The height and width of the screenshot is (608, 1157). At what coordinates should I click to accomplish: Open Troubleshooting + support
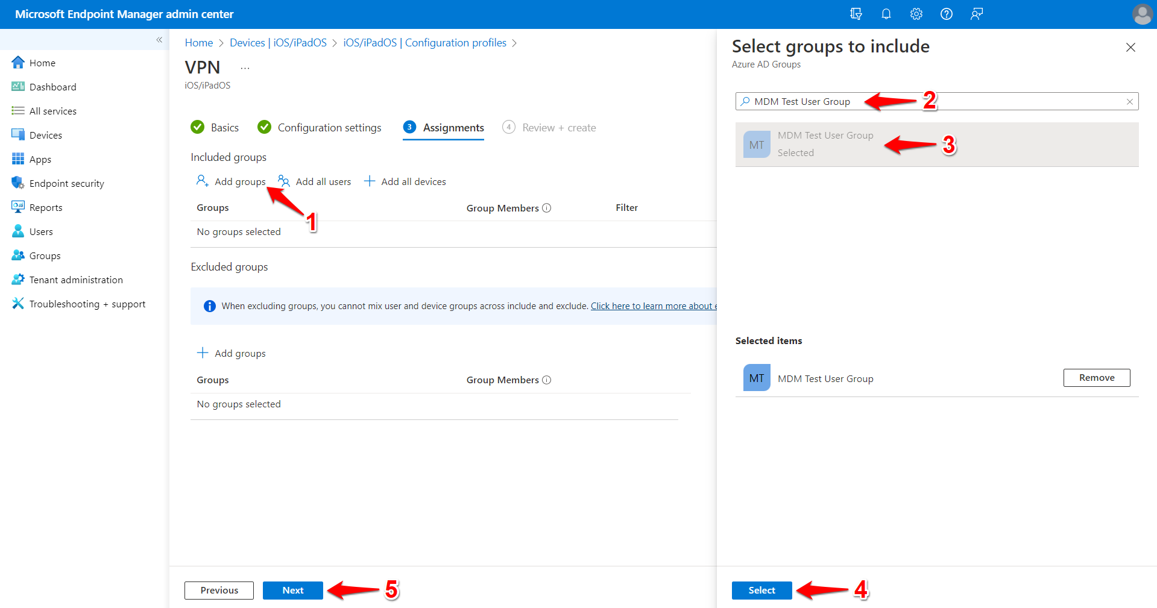(x=87, y=304)
